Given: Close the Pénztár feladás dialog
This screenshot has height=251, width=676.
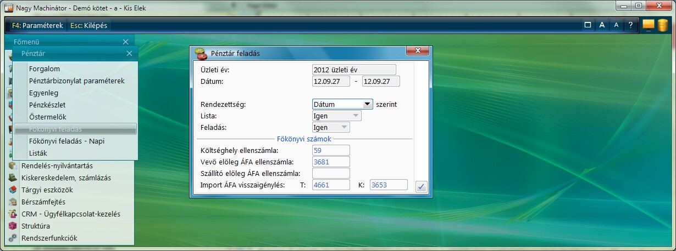Looking at the screenshot, I should 417,50.
